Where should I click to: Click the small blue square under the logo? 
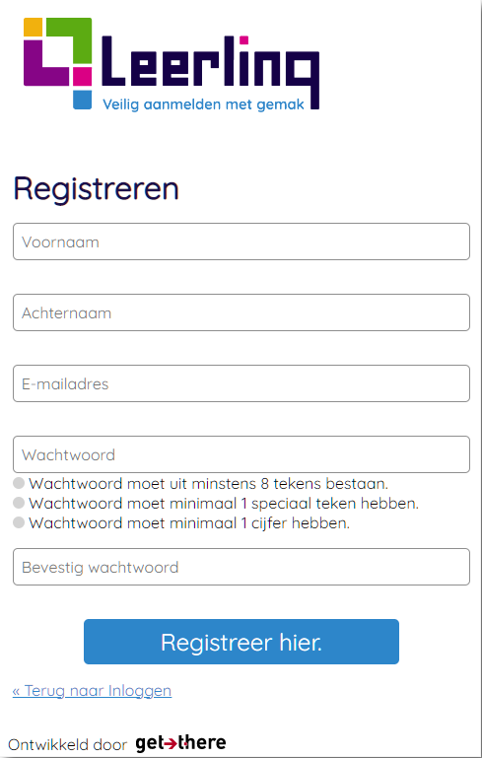(82, 100)
